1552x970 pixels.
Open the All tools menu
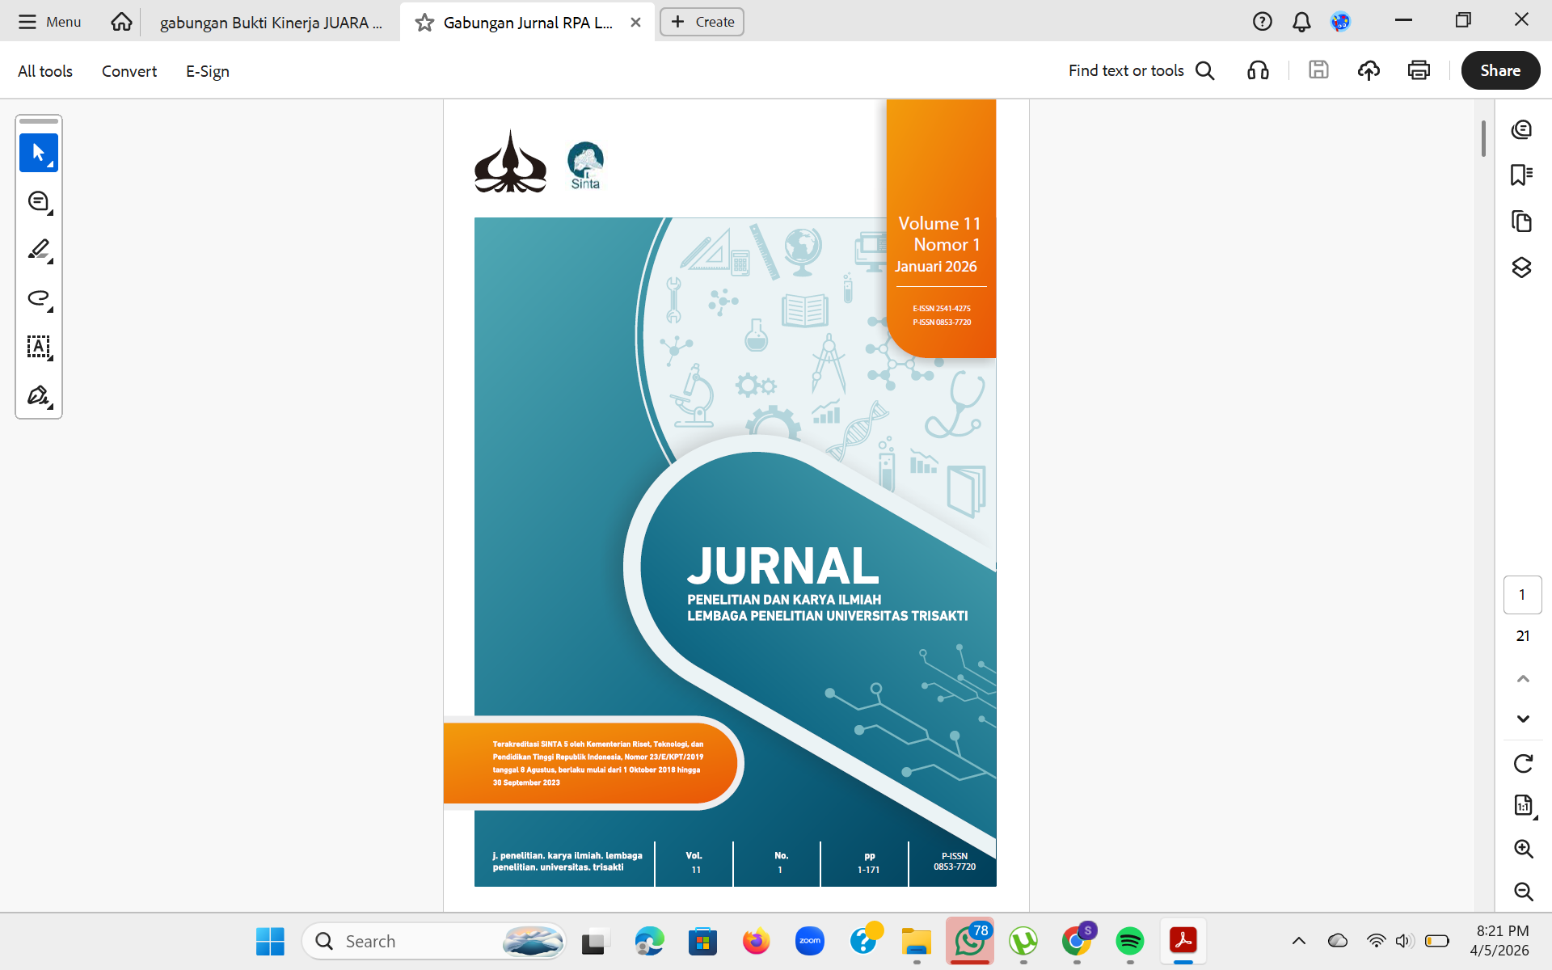pyautogui.click(x=45, y=71)
